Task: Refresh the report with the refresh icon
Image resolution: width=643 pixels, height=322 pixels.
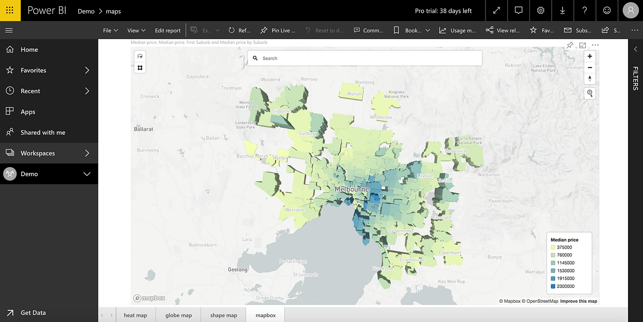Action: click(x=231, y=30)
